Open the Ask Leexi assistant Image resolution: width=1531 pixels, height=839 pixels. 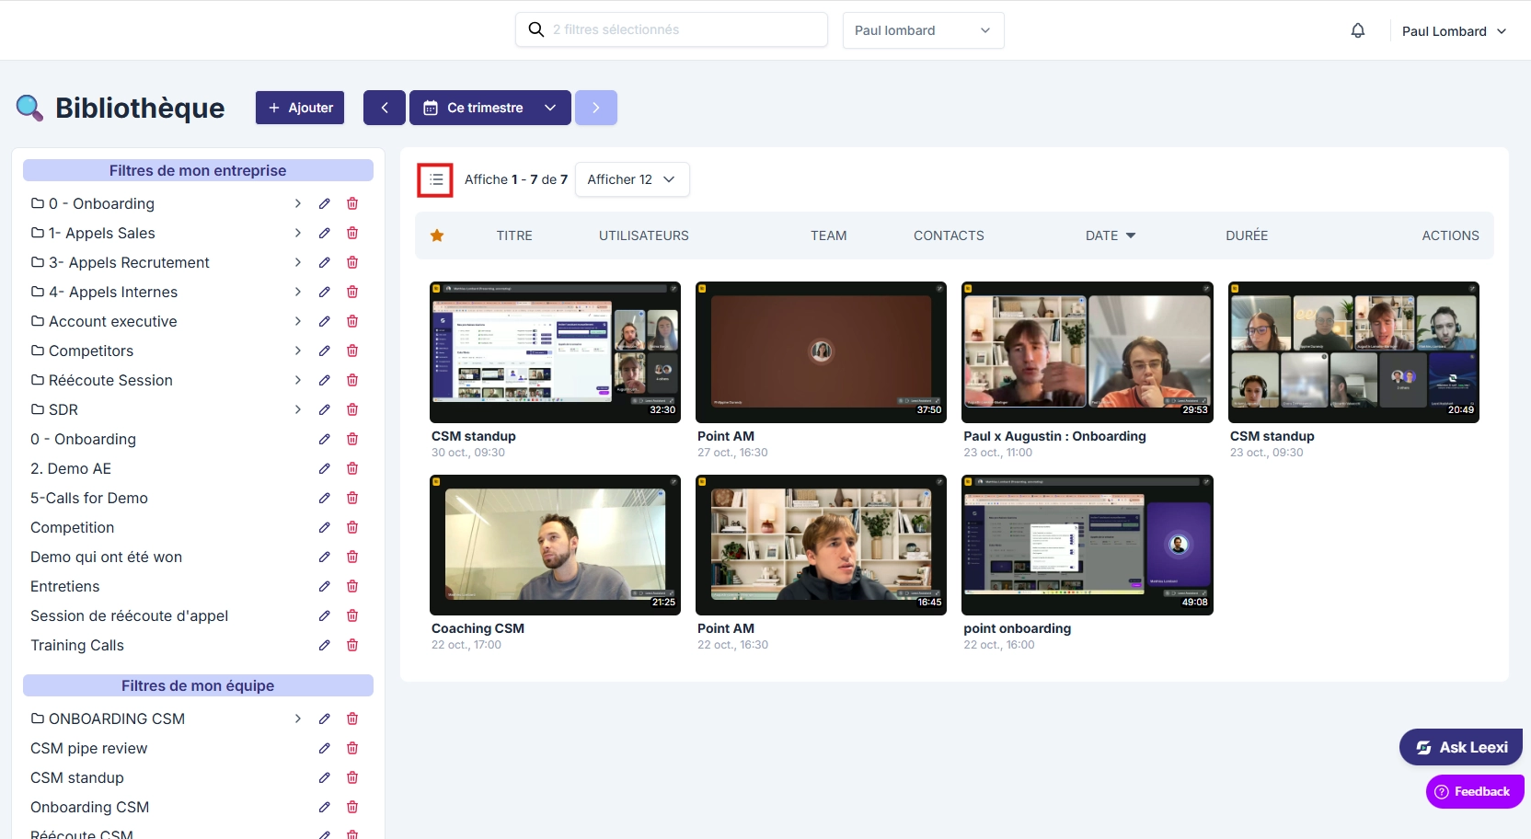[x=1461, y=747]
